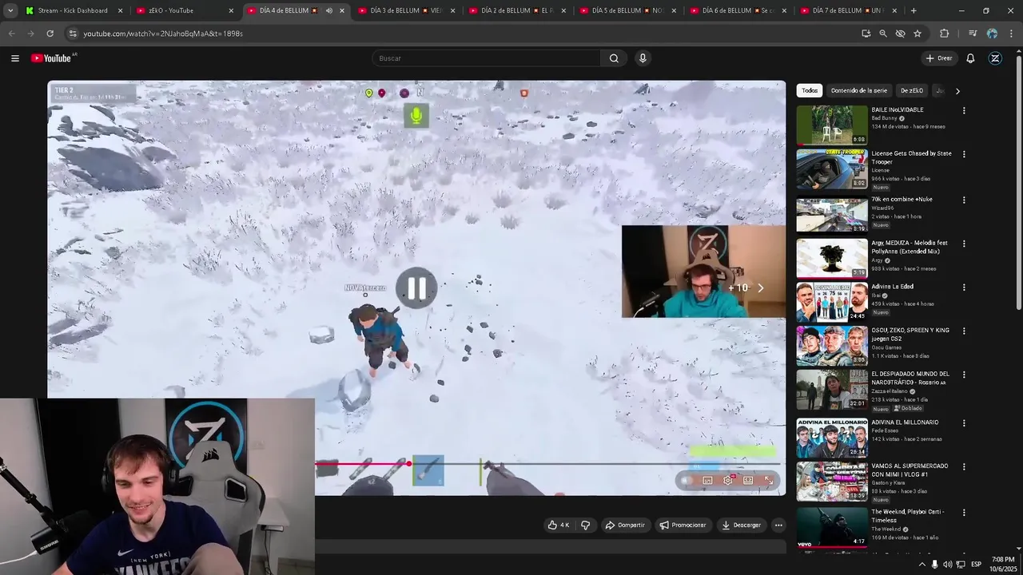Open the browser zoom magnifier icon
1023x575 pixels.
pos(883,34)
